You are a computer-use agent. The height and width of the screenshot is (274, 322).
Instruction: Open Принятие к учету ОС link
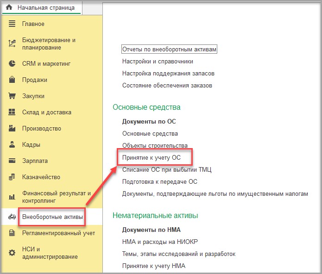[152, 157]
